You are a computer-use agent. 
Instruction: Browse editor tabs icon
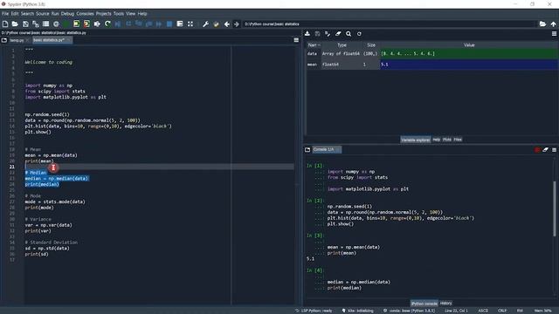click(x=4, y=40)
